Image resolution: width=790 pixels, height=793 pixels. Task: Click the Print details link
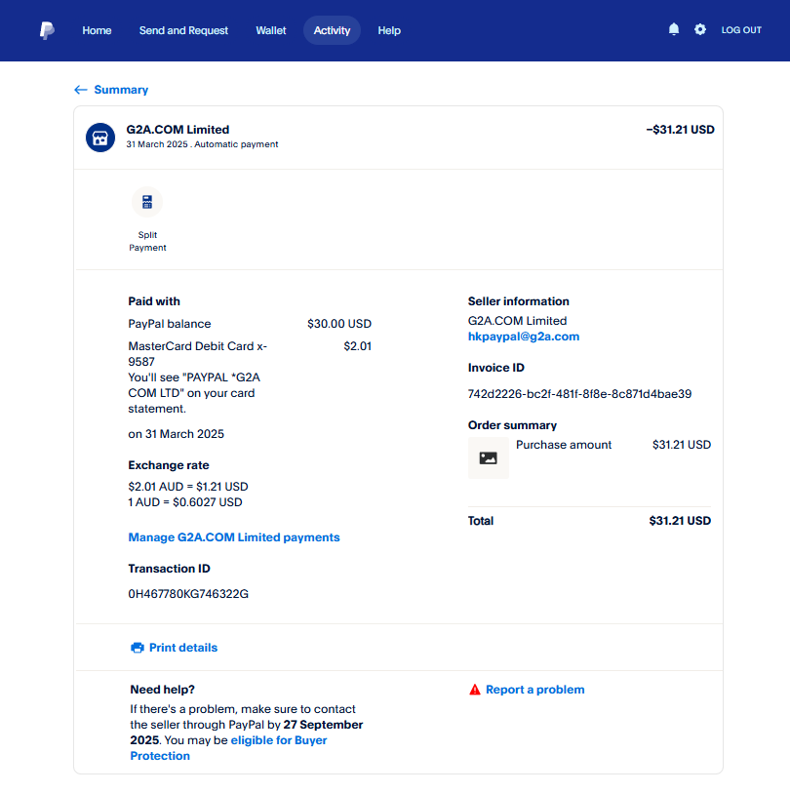tap(183, 648)
